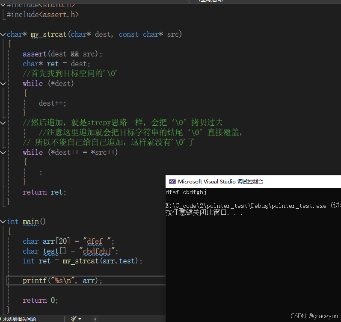Screen dimensions: 341x322
Task: Click the string literal "cbdfghj"
Action: pyautogui.click(x=97, y=251)
